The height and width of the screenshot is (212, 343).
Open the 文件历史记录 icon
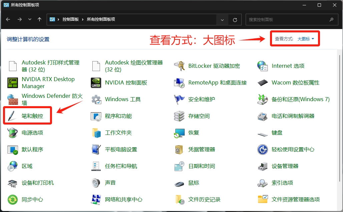tap(180, 200)
